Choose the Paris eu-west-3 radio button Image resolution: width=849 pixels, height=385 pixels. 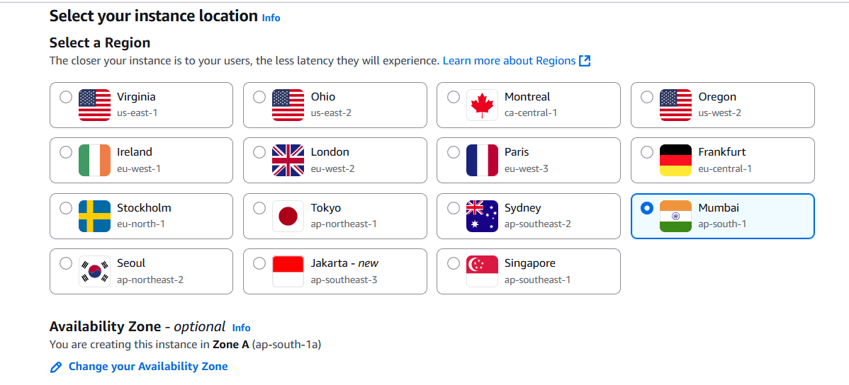[454, 152]
